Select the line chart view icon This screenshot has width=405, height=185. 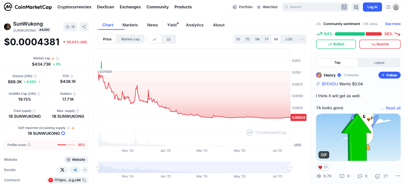[x=154, y=39]
